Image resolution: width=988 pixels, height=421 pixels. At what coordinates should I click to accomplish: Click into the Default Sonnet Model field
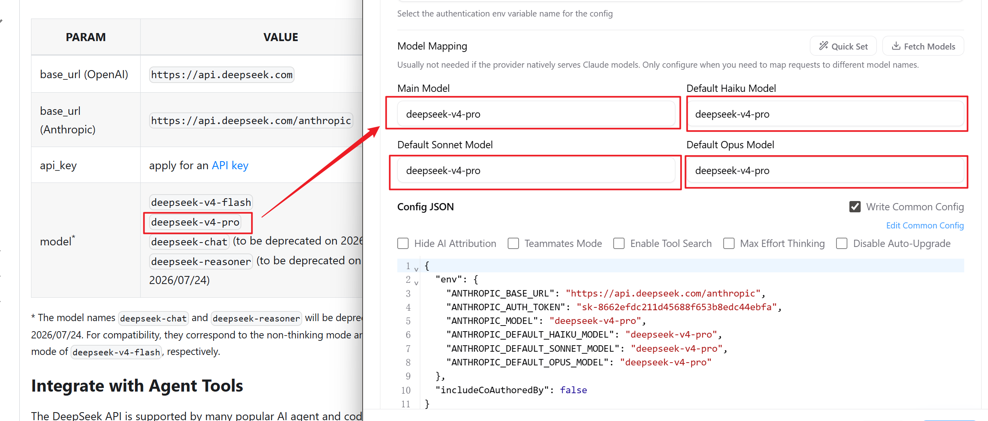tap(536, 170)
